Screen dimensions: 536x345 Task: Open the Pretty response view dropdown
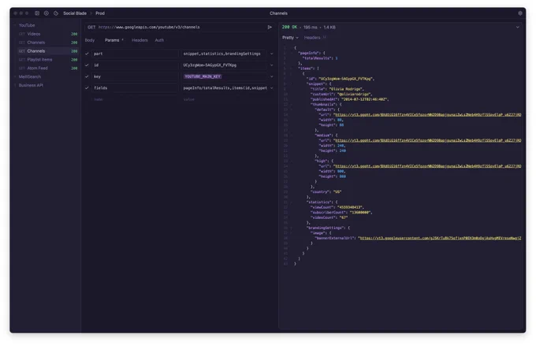(x=290, y=38)
